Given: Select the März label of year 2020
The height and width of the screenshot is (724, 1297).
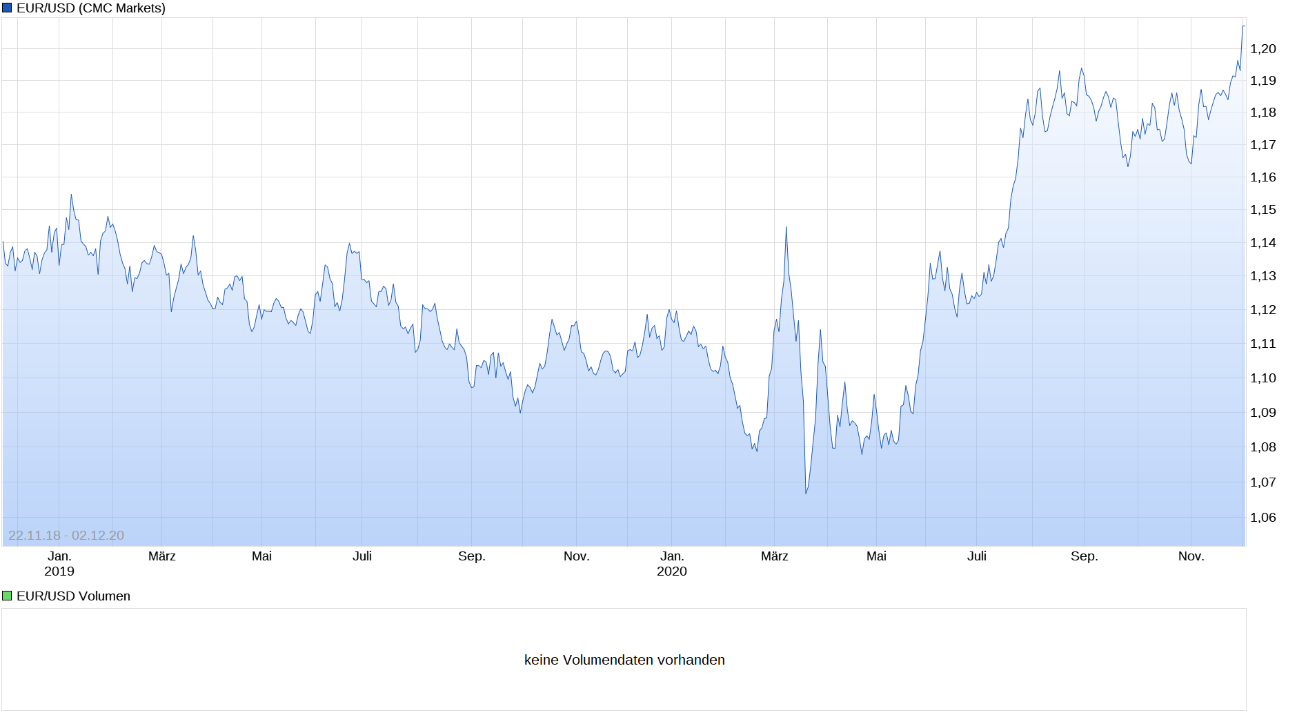Looking at the screenshot, I should point(775,556).
